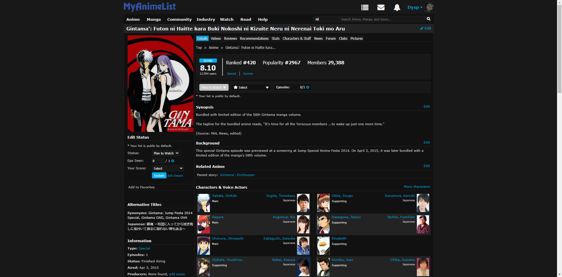562x277 pixels.
Task: Switch to the Reviews tab
Action: pyautogui.click(x=230, y=39)
